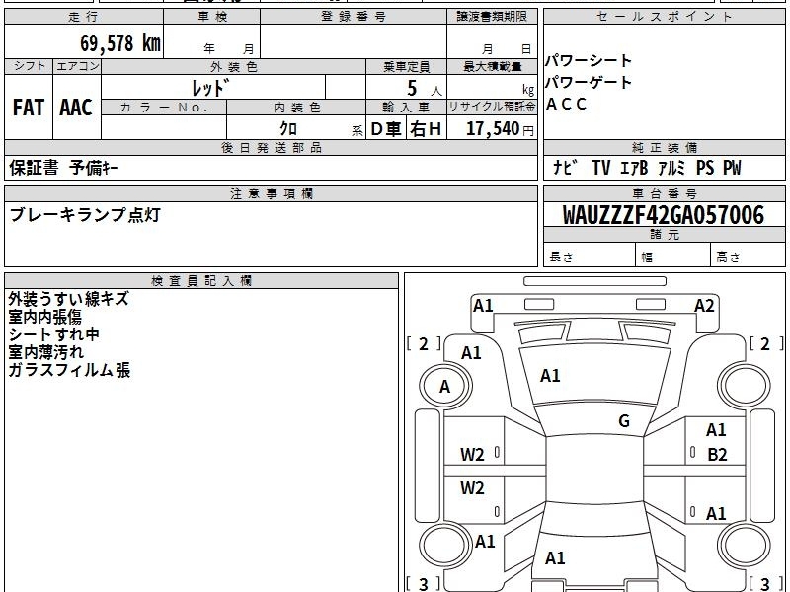The image size is (790, 592).
Task: Click the G mark on the windshield
Action: pos(624,421)
